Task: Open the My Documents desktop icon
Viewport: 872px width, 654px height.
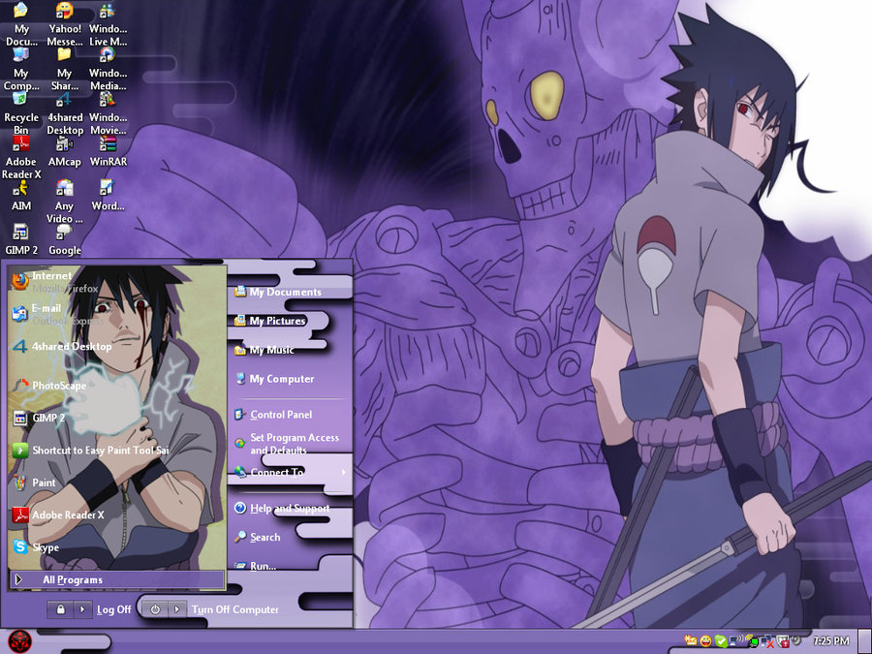Action: click(x=21, y=23)
